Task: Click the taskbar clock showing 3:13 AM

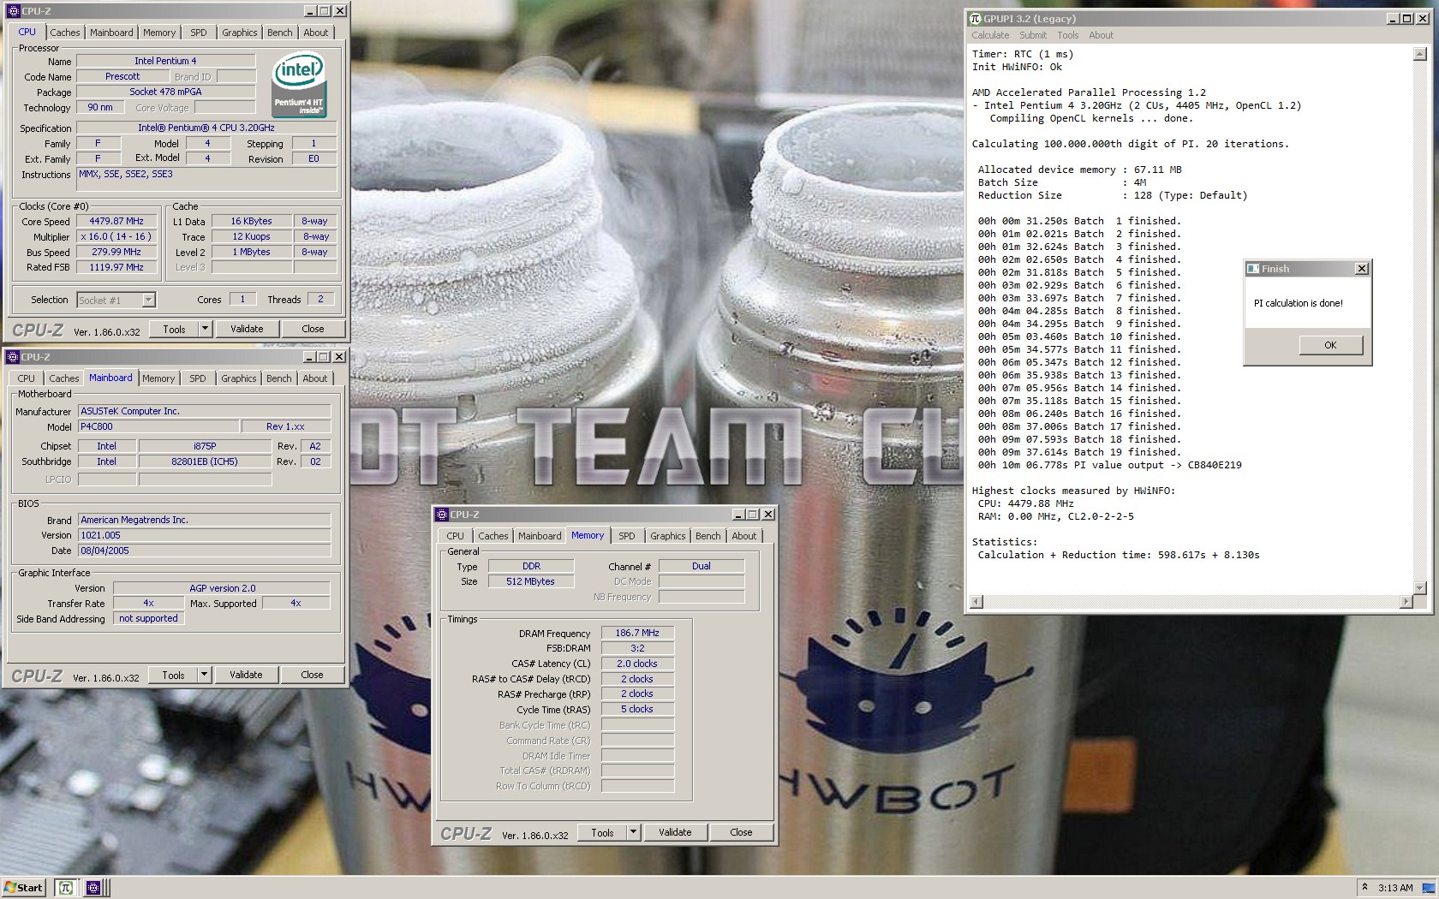Action: [x=1395, y=888]
